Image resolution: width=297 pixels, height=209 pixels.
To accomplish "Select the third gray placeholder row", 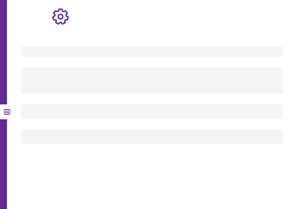I will [x=152, y=111].
